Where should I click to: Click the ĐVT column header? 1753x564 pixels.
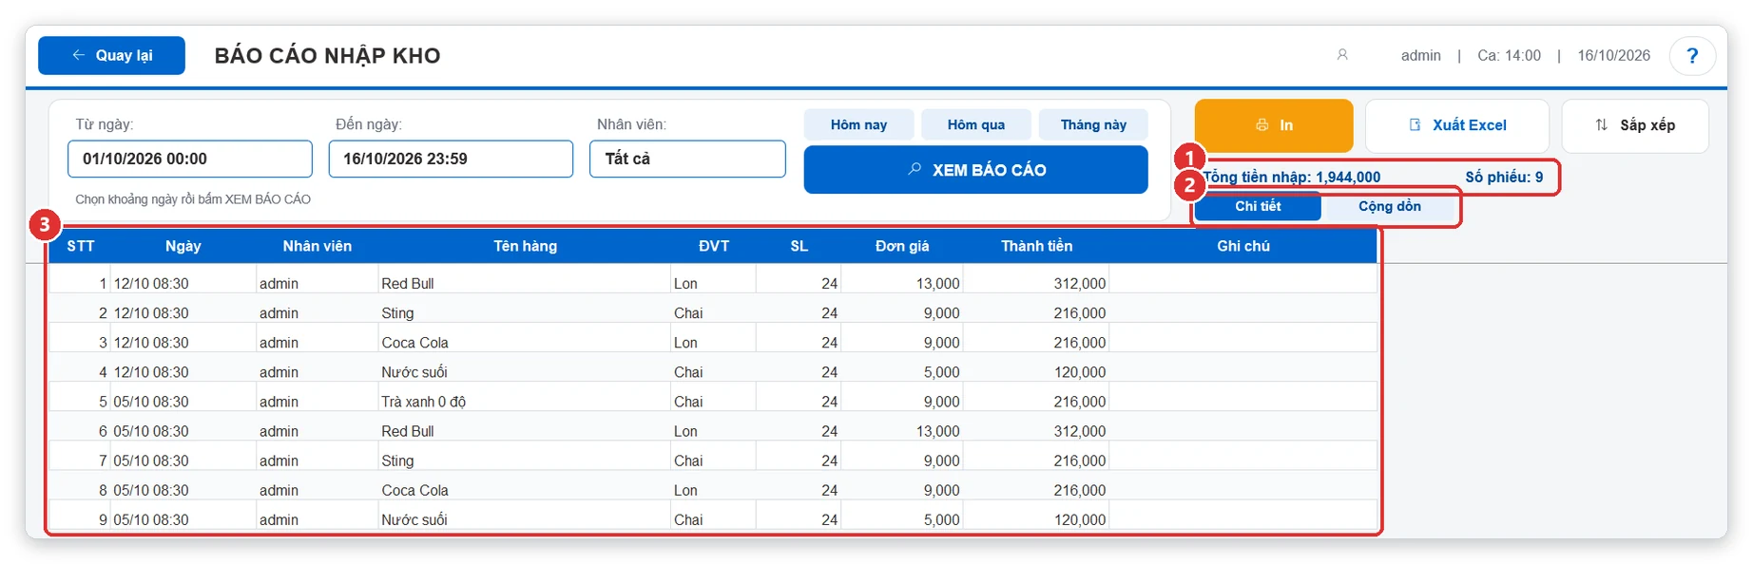tap(714, 246)
